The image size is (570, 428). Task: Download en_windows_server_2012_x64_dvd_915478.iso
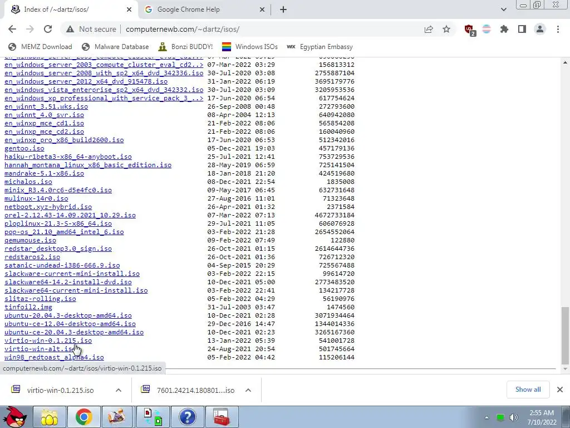pyautogui.click(x=86, y=81)
